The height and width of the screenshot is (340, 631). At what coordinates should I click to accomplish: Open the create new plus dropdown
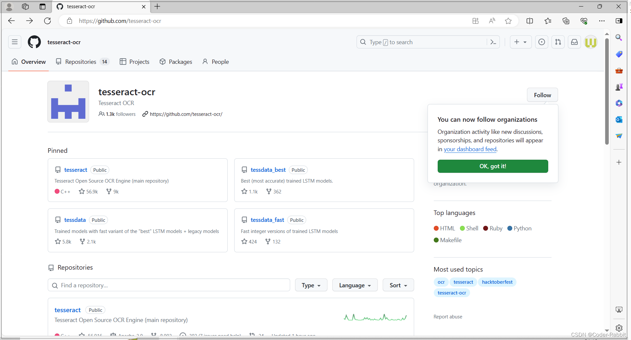520,42
